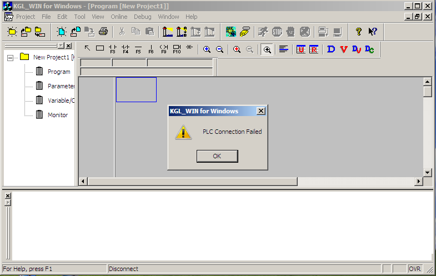Click the align text lines icon
The height and width of the screenshot is (276, 436).
pos(283,49)
